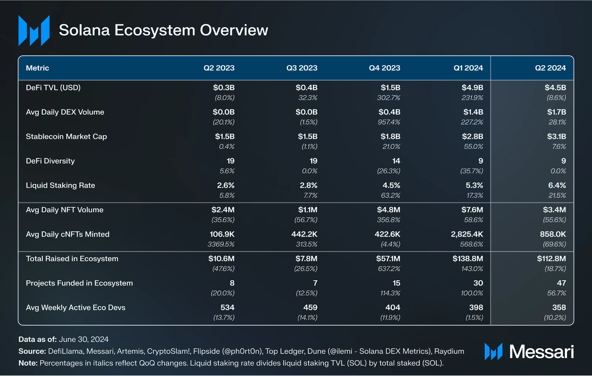Click the Messari wordmark text

pyautogui.click(x=541, y=352)
